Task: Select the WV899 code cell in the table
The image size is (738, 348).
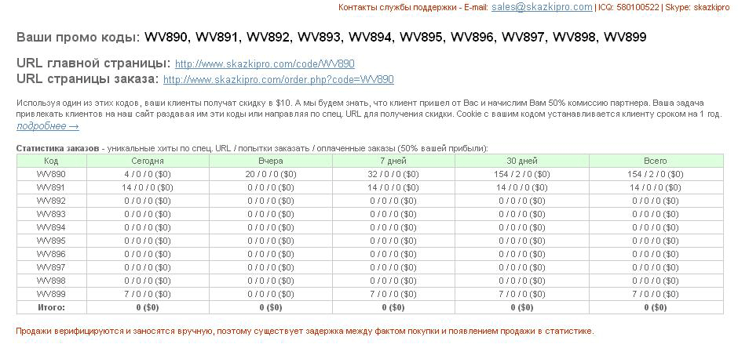Action: (x=51, y=294)
